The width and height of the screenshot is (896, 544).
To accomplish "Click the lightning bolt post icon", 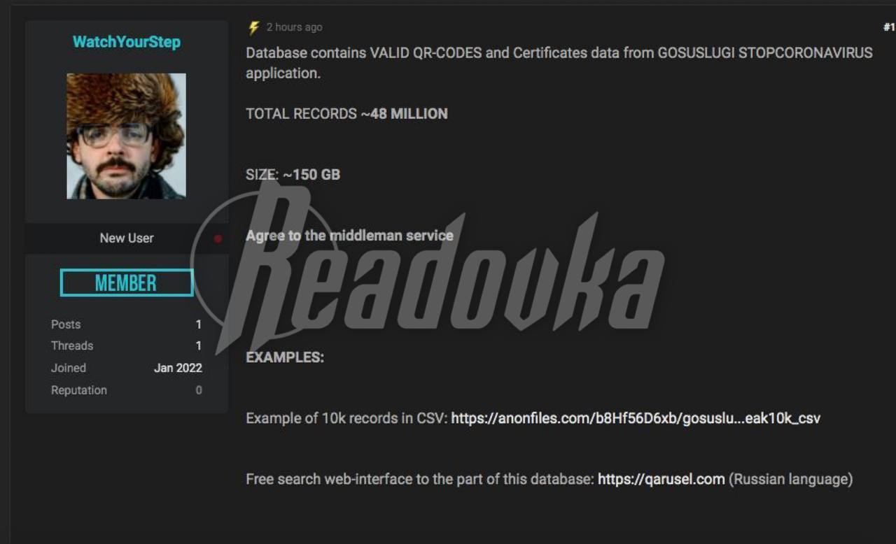I will pyautogui.click(x=254, y=27).
